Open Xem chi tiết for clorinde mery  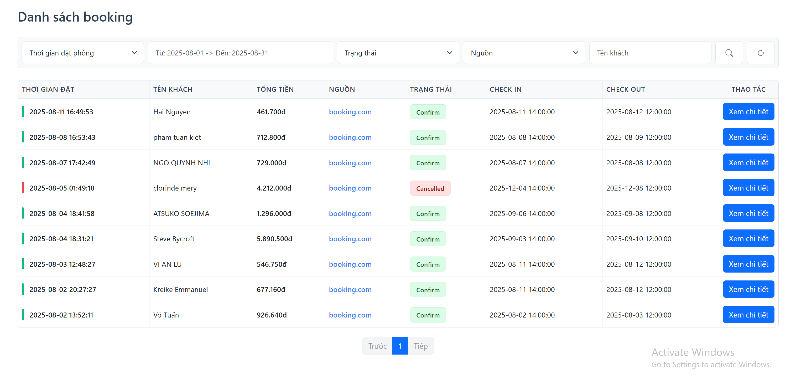(x=748, y=188)
